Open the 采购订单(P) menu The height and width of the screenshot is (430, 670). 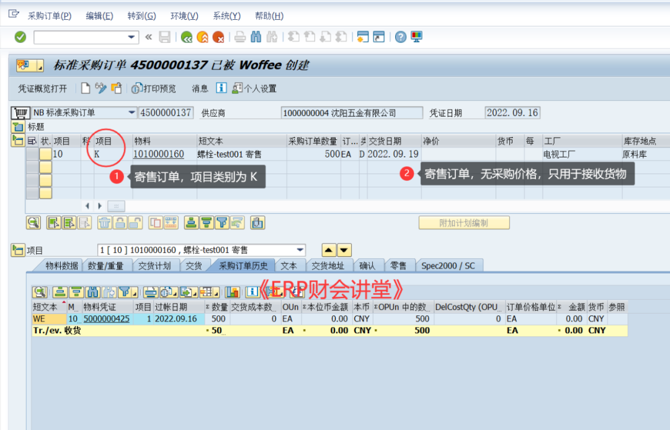(49, 16)
